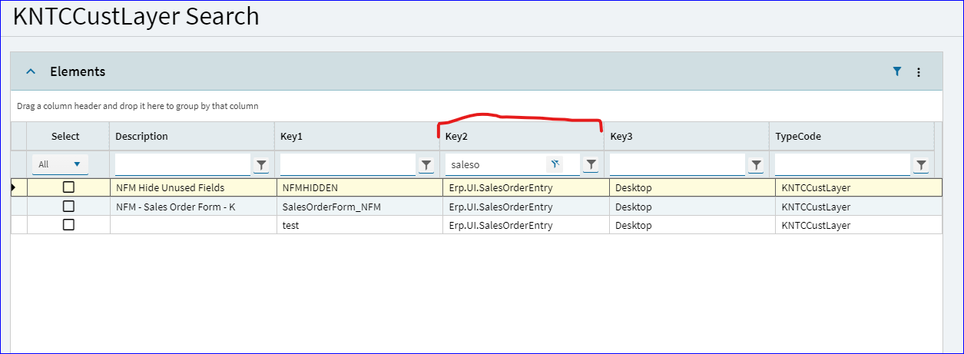Click the Elements panel filter icon
Screen dimensions: 964x354
(896, 71)
